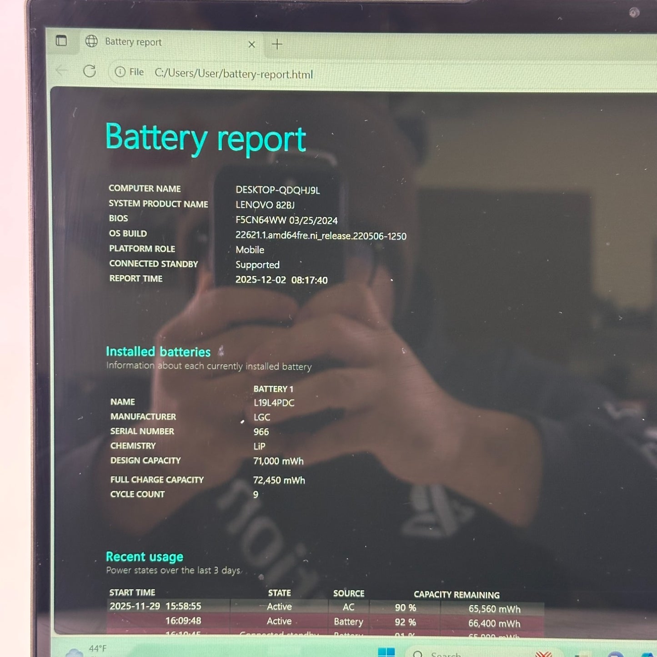Viewport: 657px width, 657px height.
Task: Close the Battery report tab
Action: [251, 45]
